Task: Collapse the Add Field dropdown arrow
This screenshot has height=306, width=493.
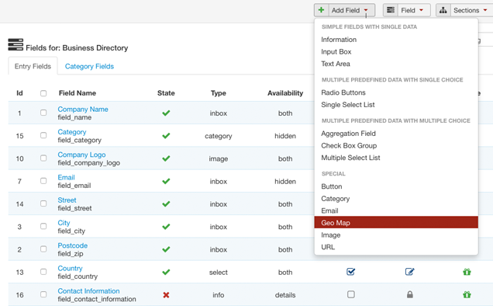Action: coord(366,10)
